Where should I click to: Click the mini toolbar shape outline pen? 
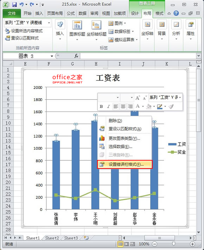(x=160, y=106)
